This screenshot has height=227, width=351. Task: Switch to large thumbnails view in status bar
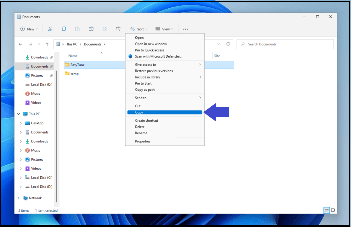click(333, 210)
